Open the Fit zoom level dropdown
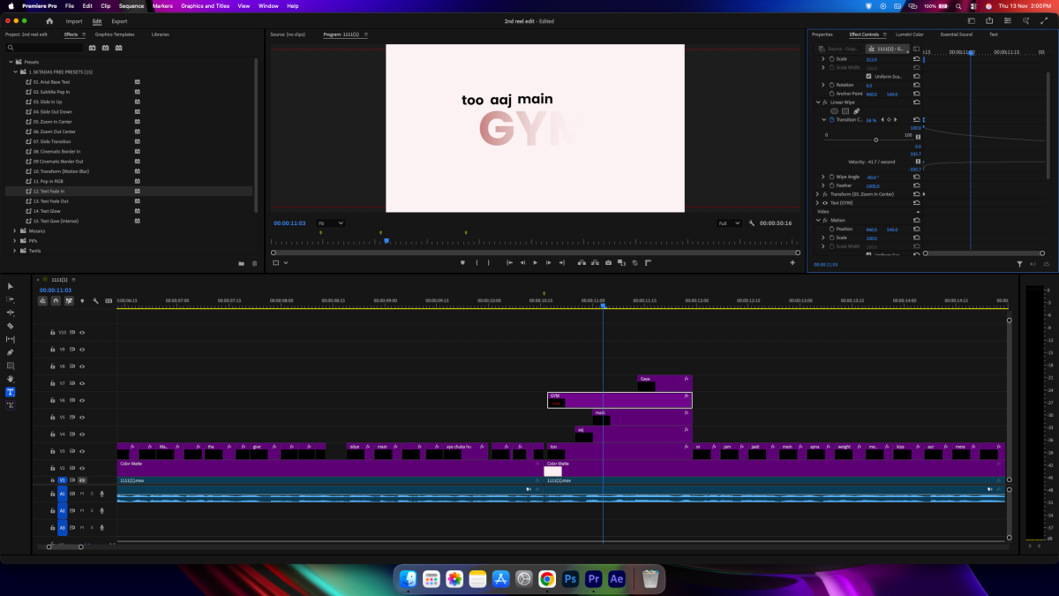Screen dimensions: 1059x596 click(x=331, y=223)
